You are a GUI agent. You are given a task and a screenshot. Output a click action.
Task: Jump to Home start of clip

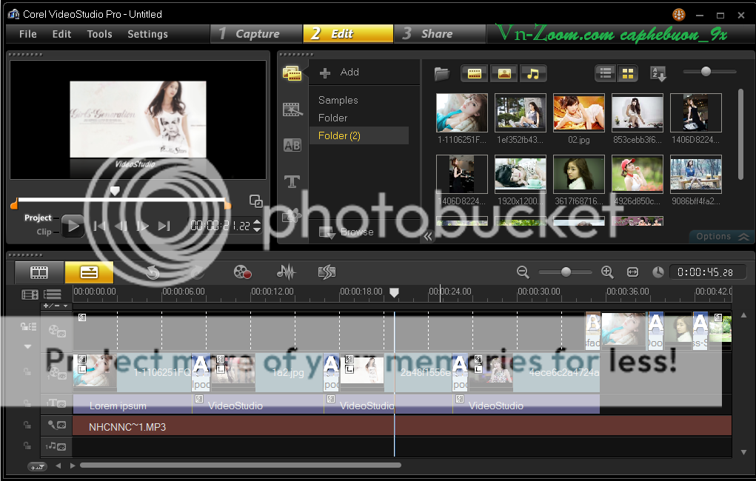[99, 226]
